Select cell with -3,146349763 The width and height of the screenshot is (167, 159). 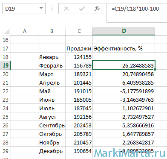(124, 100)
